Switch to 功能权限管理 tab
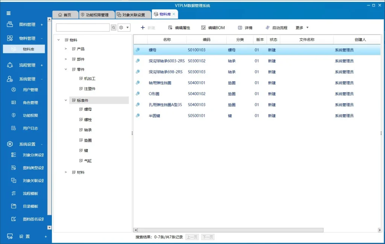Viewport: 385px width, 244px height. tap(97, 15)
